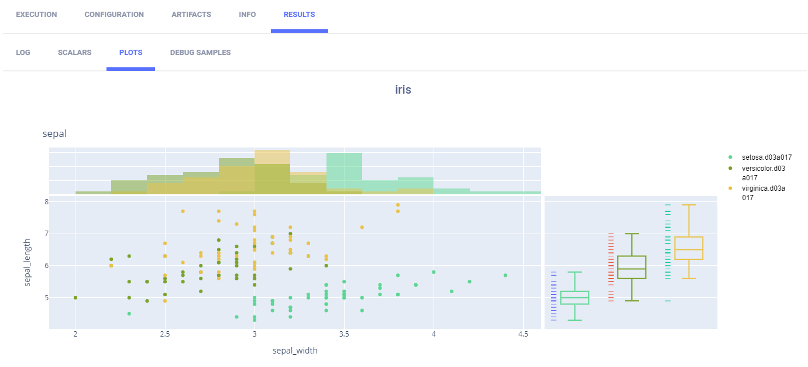Click the tallest green histogram bar
Viewport: 808px width, 367px height.
click(344, 170)
